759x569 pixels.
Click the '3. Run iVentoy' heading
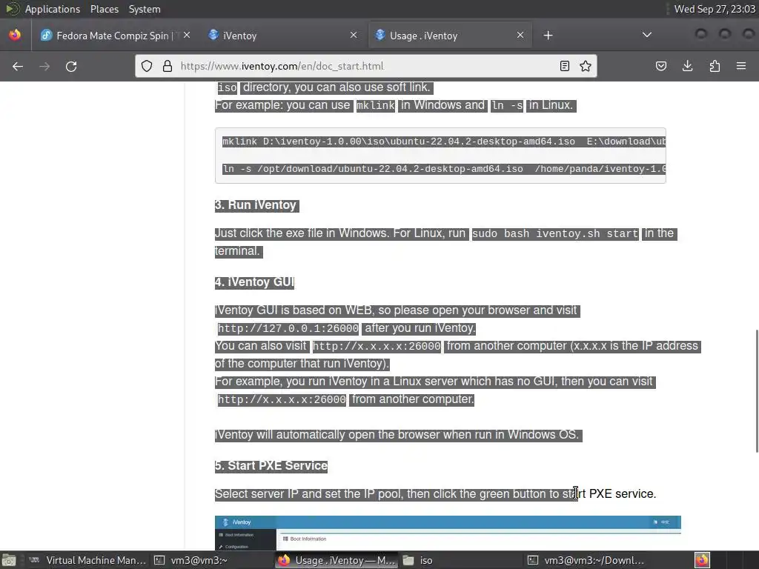[255, 205]
